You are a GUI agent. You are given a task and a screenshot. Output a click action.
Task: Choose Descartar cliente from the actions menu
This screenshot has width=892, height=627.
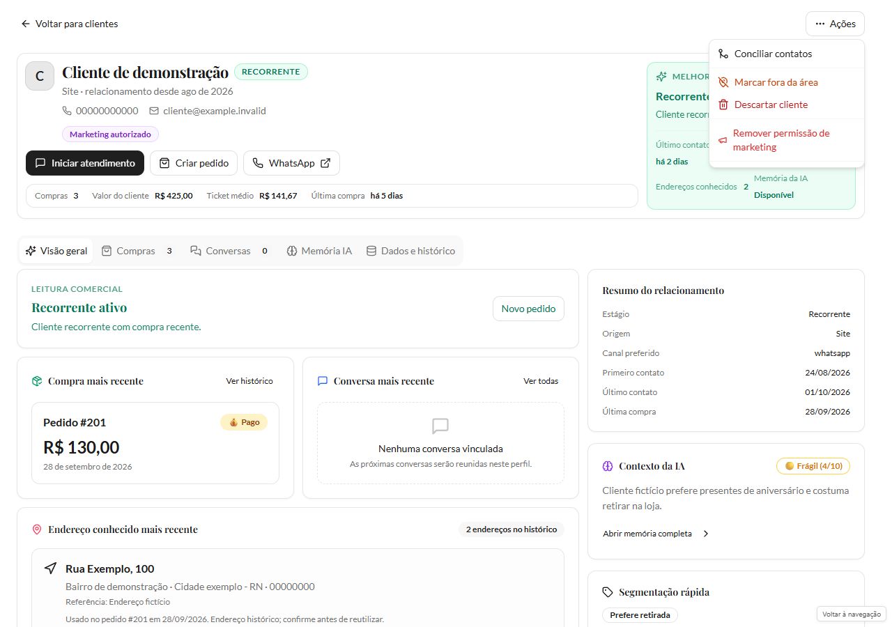point(787,104)
